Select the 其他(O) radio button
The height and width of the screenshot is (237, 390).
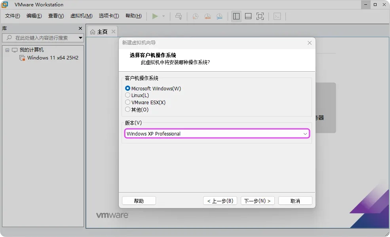pos(127,109)
